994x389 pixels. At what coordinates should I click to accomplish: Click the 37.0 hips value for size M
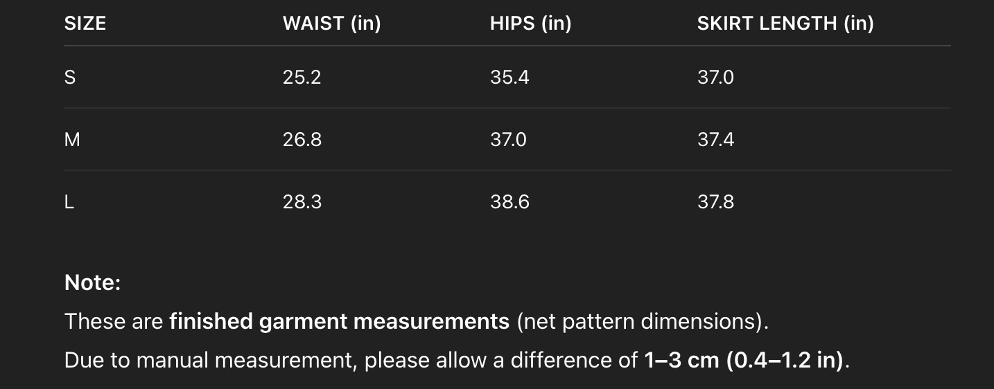point(508,140)
